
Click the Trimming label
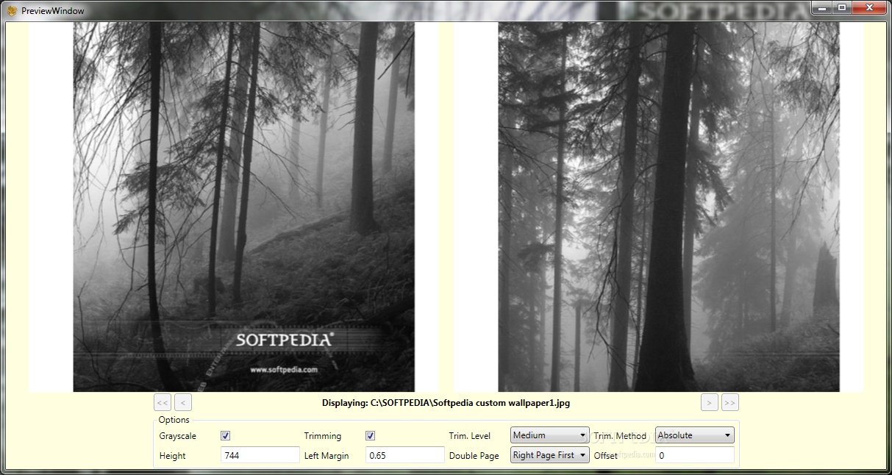323,436
